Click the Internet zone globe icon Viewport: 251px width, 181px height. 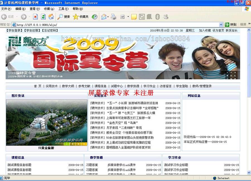[215, 178]
